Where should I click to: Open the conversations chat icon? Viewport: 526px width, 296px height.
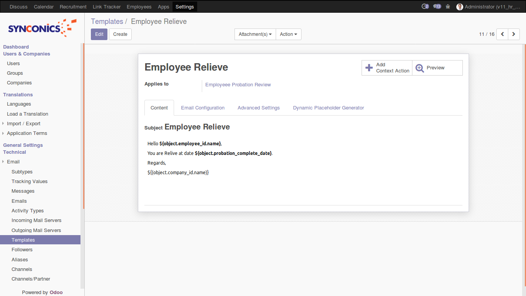tap(437, 7)
